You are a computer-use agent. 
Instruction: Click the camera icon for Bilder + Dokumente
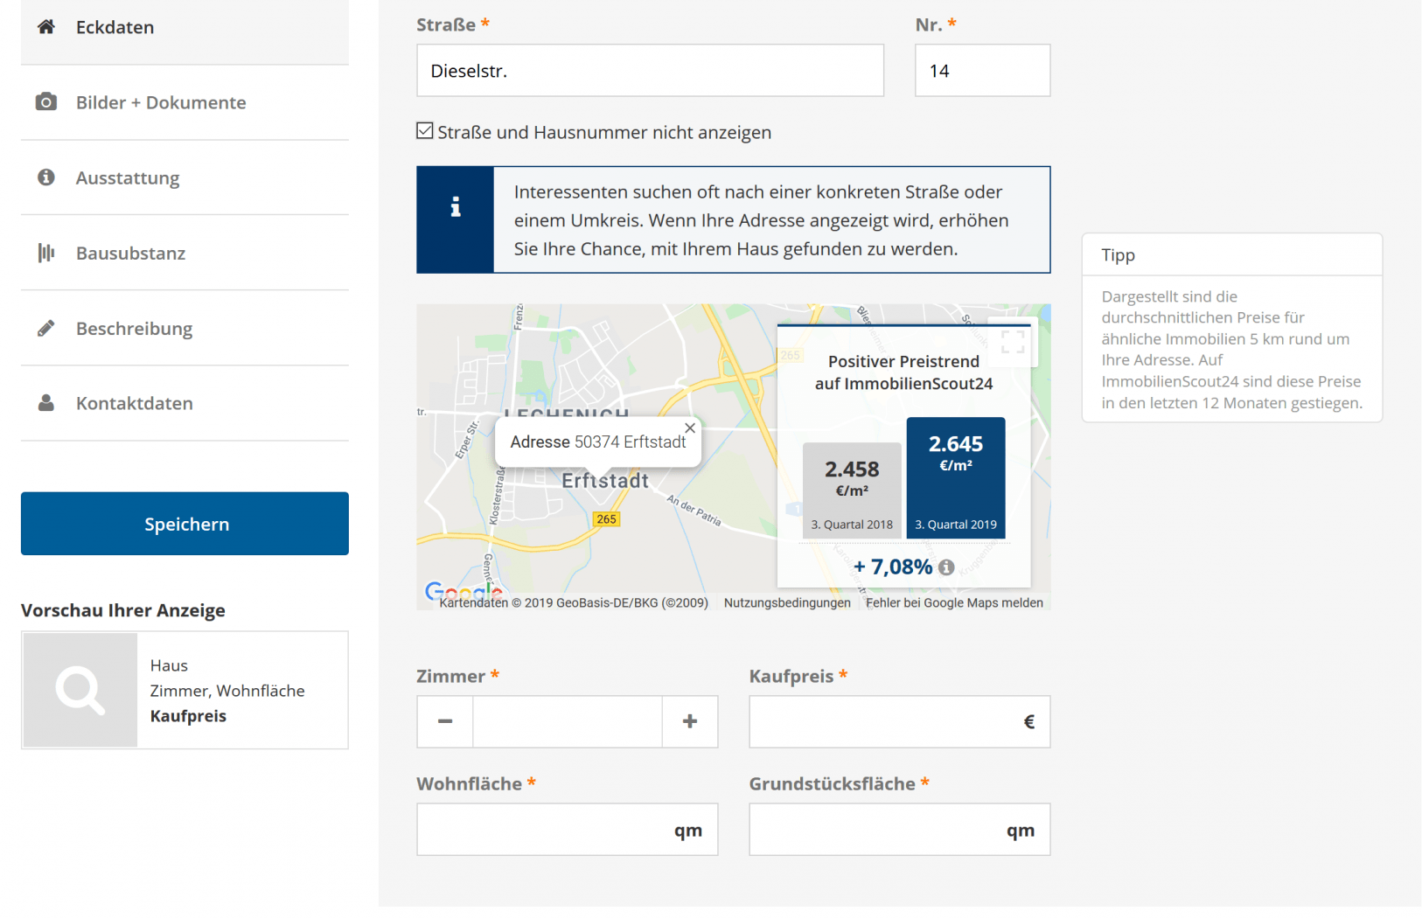click(x=46, y=101)
